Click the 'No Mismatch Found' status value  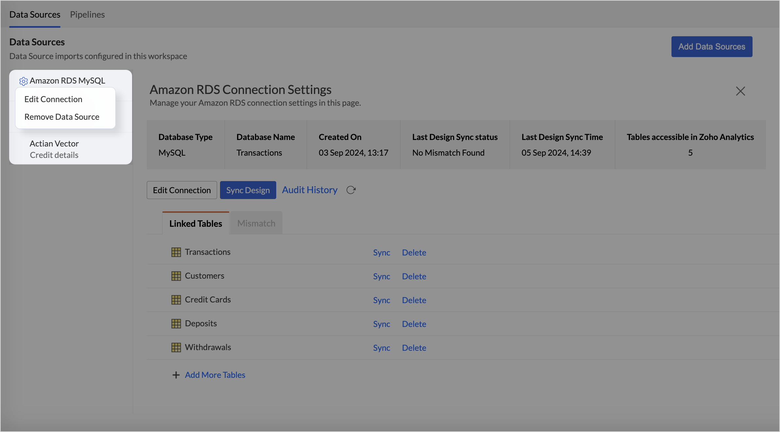point(448,153)
